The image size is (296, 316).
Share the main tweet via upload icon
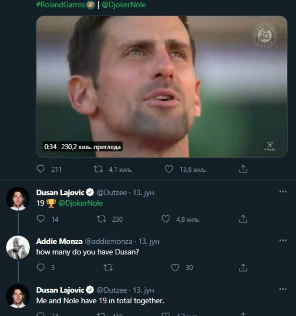coord(243,169)
